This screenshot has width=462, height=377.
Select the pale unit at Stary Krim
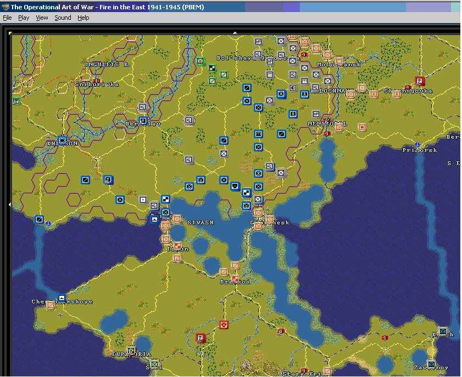click(x=327, y=371)
